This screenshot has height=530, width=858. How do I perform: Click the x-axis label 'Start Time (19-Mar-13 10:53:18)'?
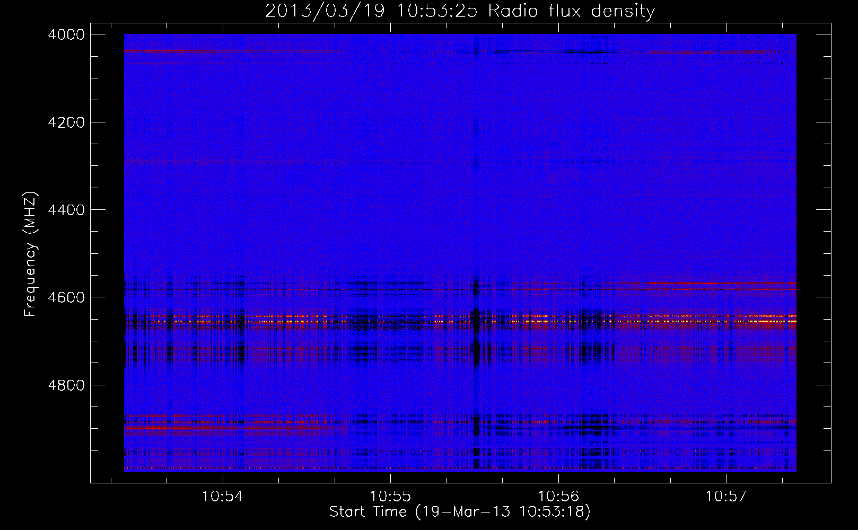tap(460, 512)
